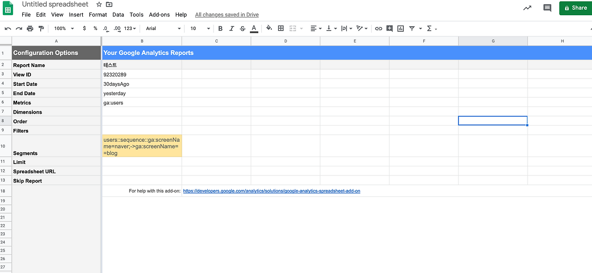Open comment history icon near Share
This screenshot has width=592, height=273.
click(548, 8)
